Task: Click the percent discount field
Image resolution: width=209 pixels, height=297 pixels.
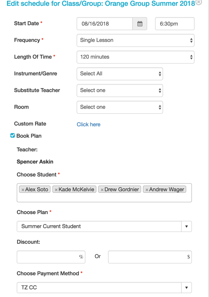Action: pos(51,257)
